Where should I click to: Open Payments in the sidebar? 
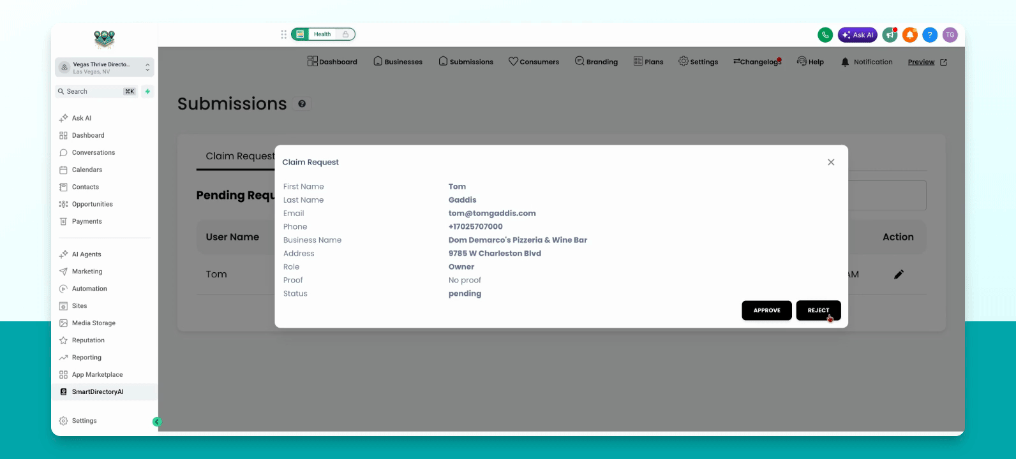point(87,221)
